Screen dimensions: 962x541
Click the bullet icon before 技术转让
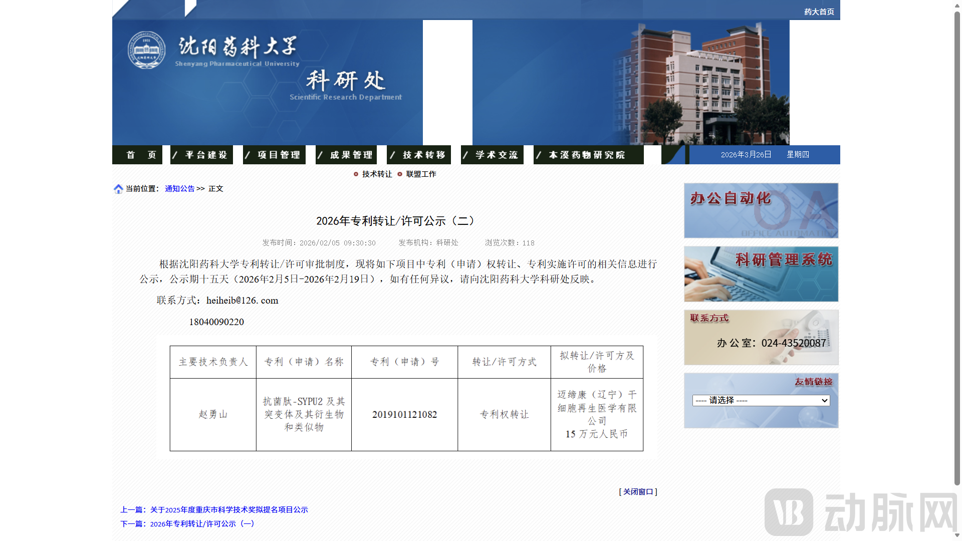point(356,174)
